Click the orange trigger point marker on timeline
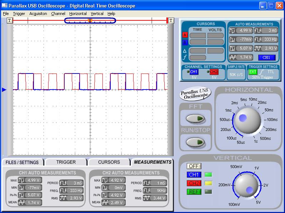 click(90, 21)
